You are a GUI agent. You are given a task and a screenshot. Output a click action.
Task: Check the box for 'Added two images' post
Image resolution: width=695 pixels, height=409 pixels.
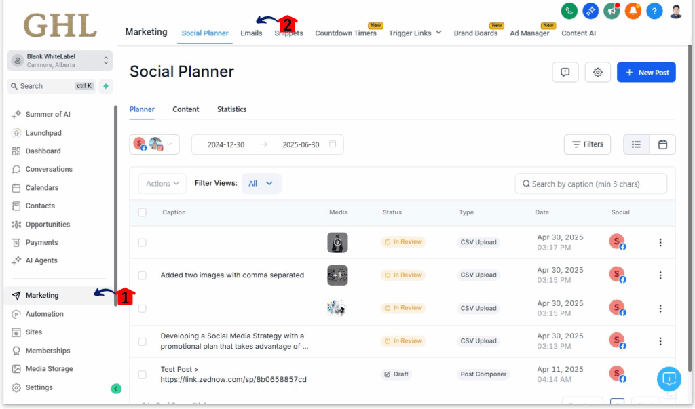143,275
